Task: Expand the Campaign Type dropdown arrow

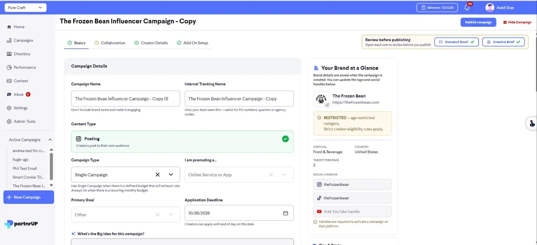Action: [171, 175]
